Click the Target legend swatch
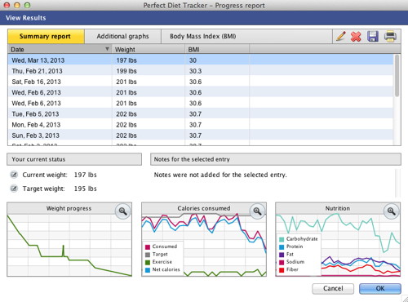Screen dimensions: 408x302 click(148, 255)
